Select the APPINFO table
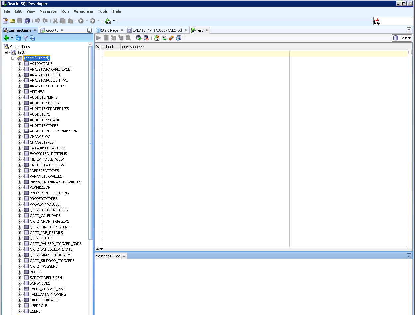 click(x=37, y=92)
